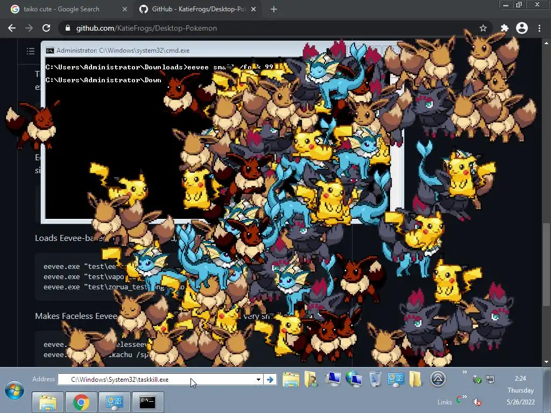The height and width of the screenshot is (413, 551).
Task: Close the taiko cute Google Search tab
Action: (x=125, y=10)
